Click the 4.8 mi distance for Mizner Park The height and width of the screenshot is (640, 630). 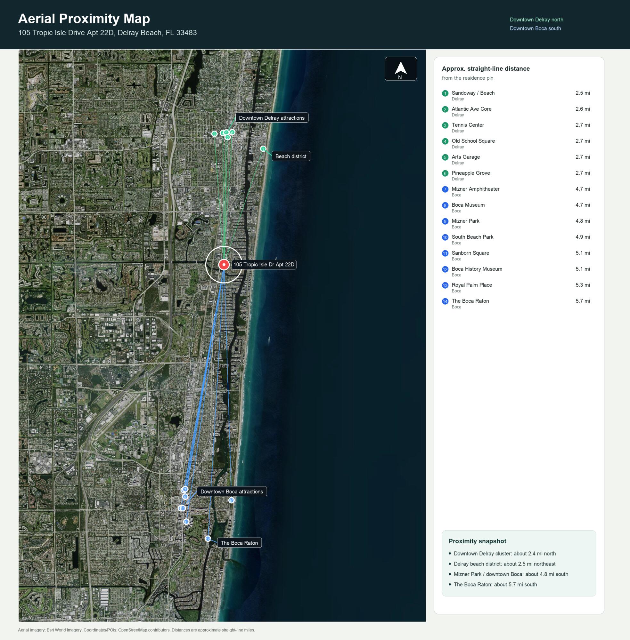pyautogui.click(x=582, y=221)
